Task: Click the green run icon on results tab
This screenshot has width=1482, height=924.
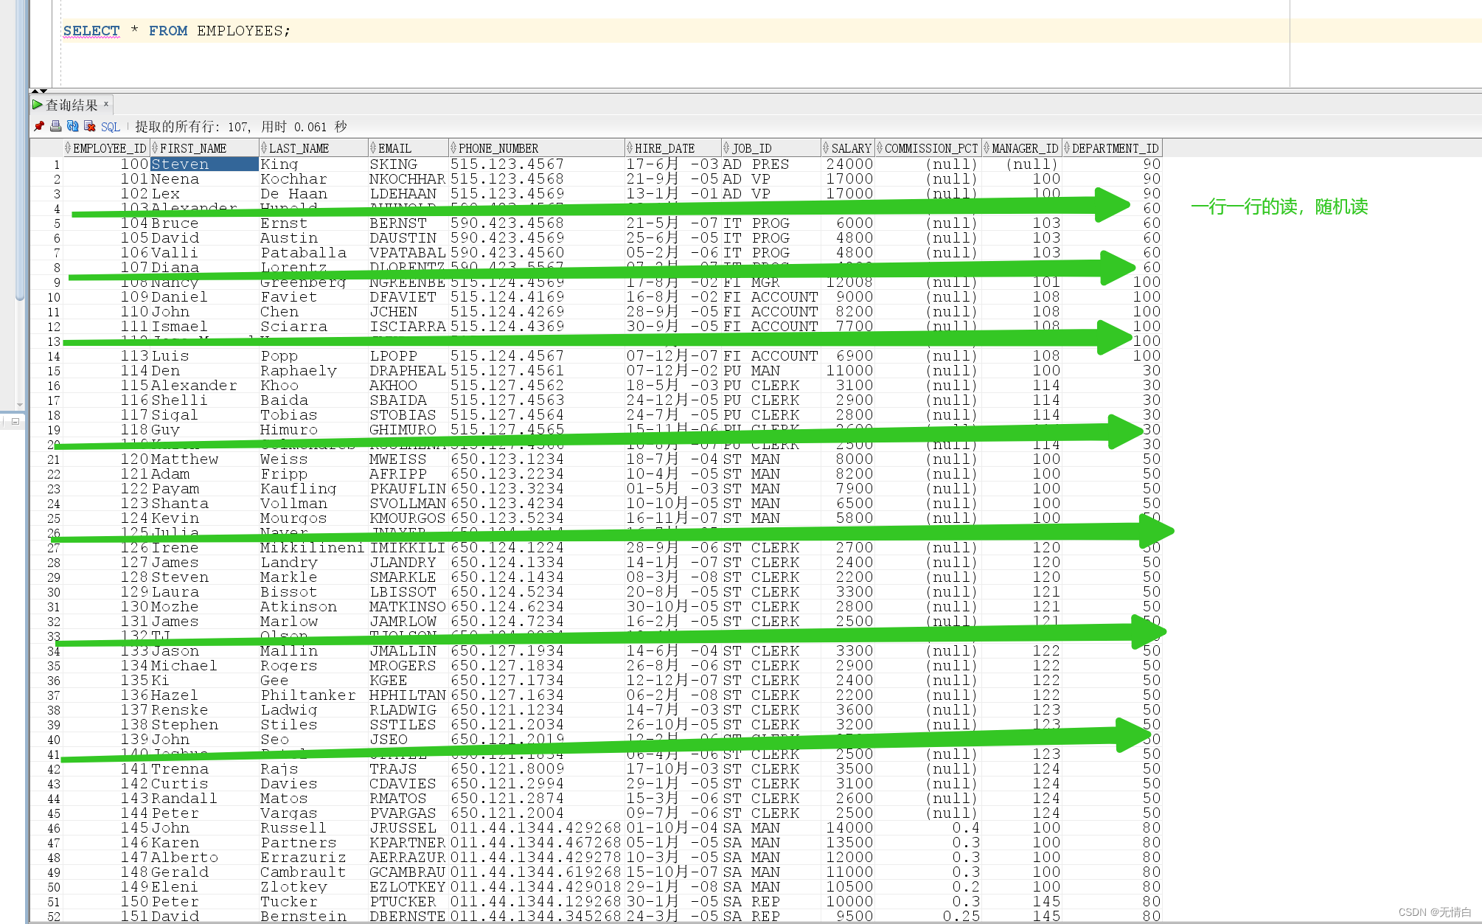Action: [x=37, y=105]
